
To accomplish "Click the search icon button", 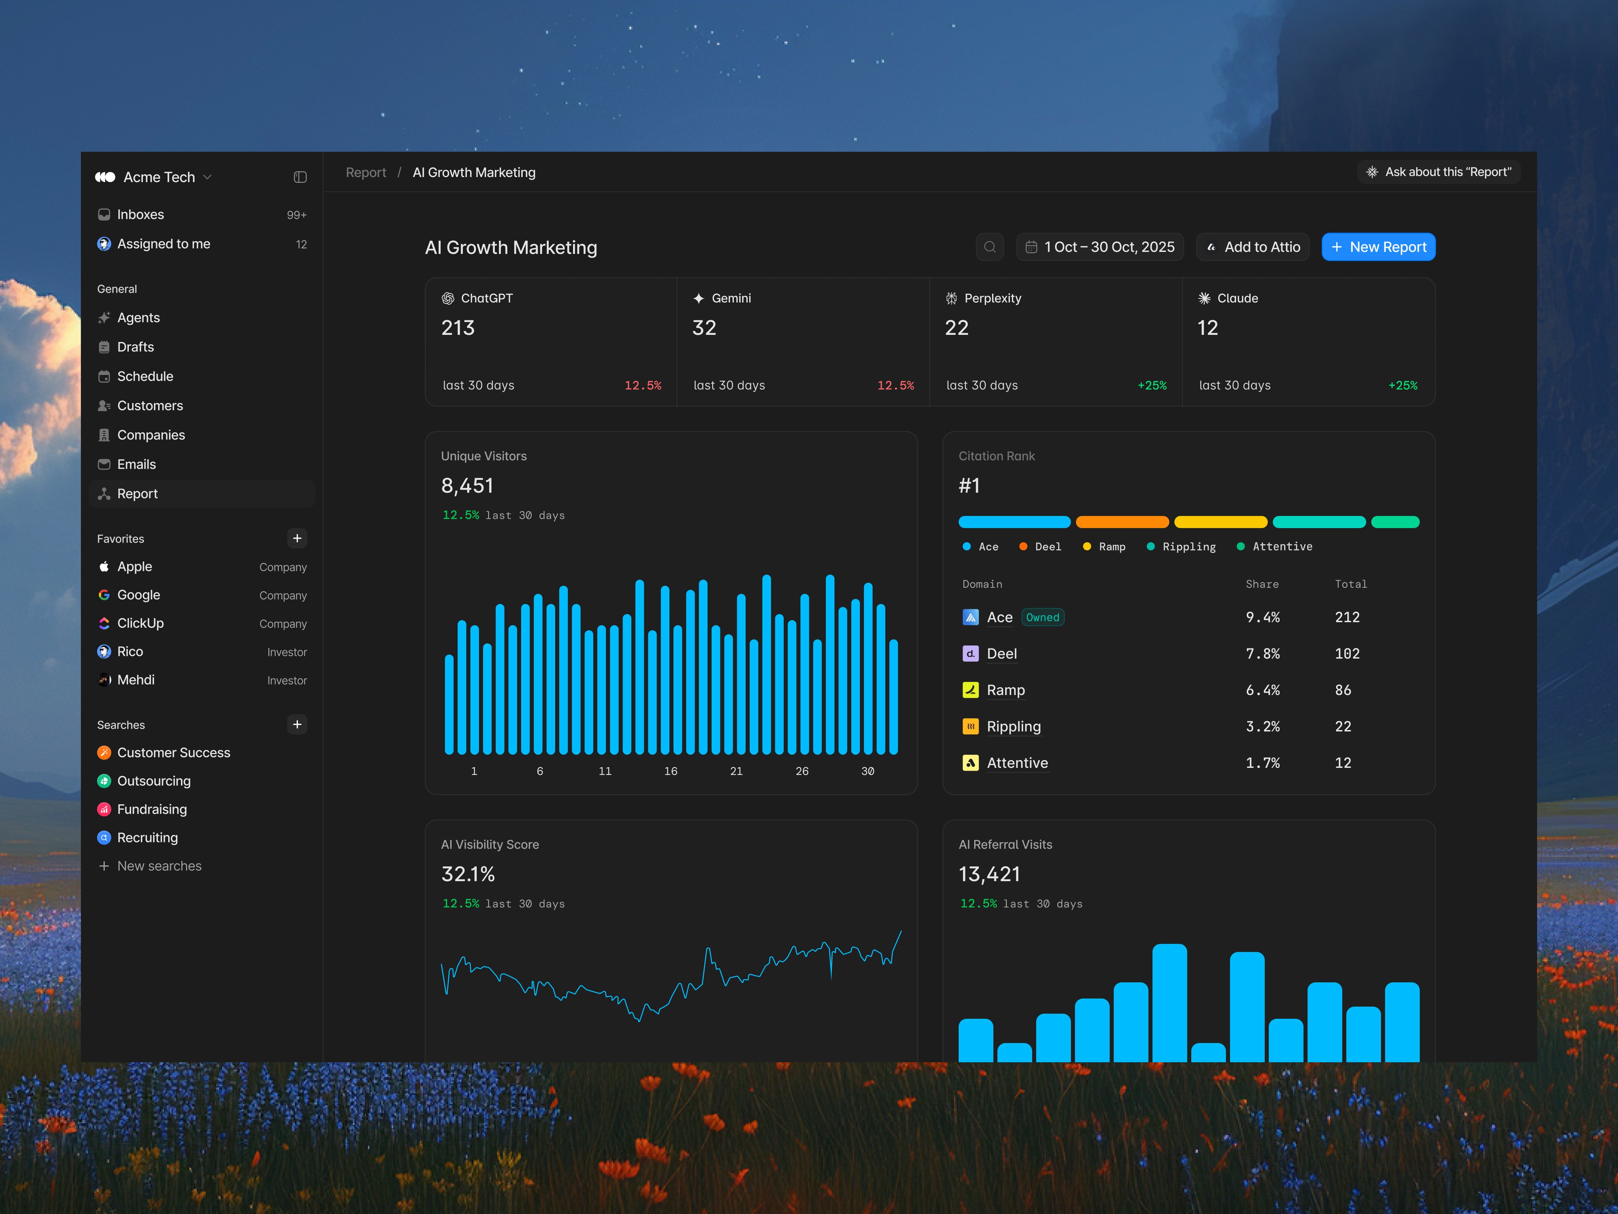I will [x=990, y=247].
